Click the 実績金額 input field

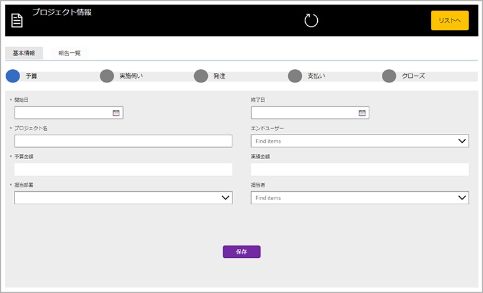(359, 169)
